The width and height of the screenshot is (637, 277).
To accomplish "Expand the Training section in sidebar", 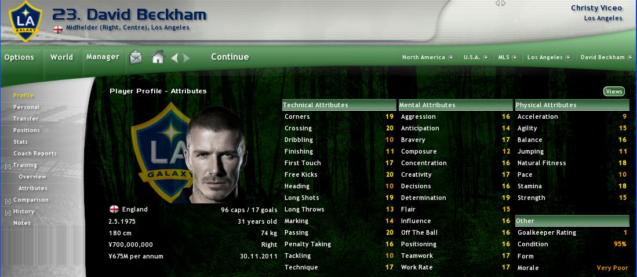I will pos(8,166).
